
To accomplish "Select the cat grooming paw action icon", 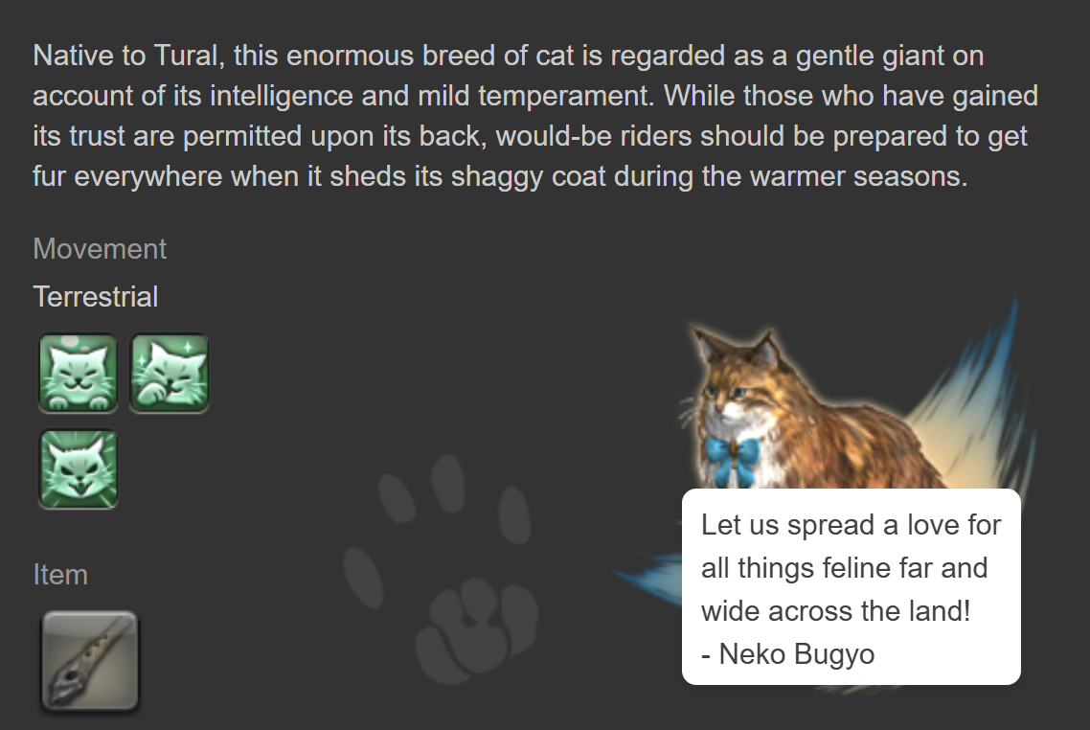I will [169, 374].
